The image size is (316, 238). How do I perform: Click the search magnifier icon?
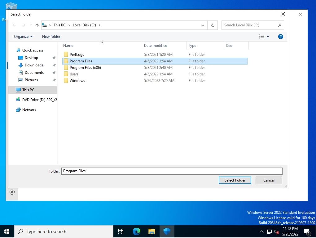[279, 25]
